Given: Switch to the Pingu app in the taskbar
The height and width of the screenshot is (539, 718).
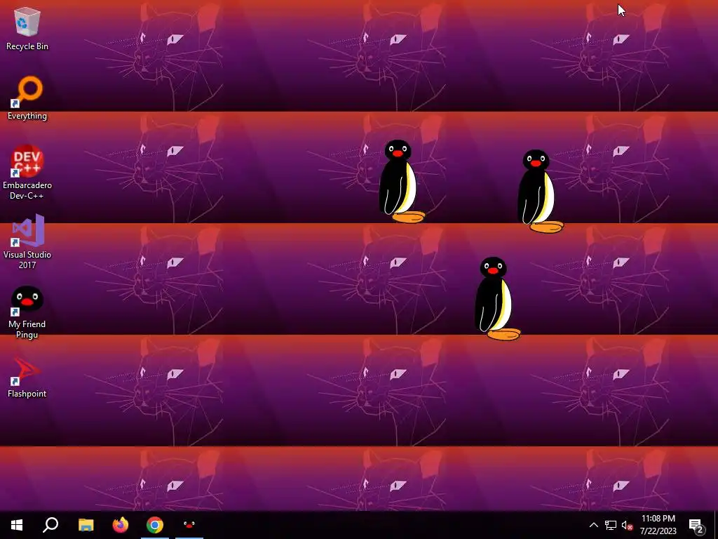Looking at the screenshot, I should pos(189,525).
